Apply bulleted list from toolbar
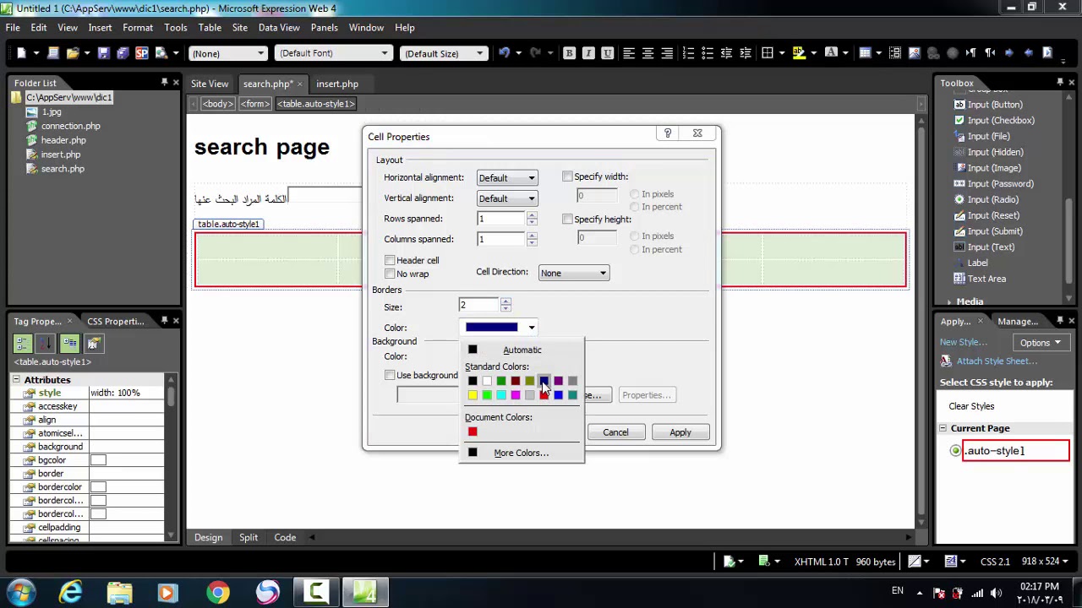The image size is (1082, 608). coord(707,53)
